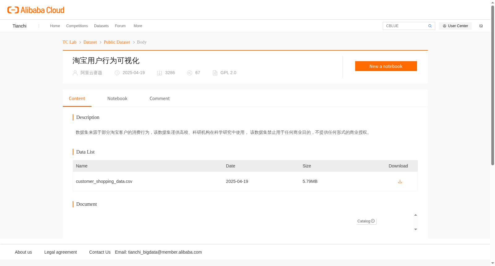Click the clock icon beside 2025-04-19
Screen dimensions: 495x266
click(117, 73)
